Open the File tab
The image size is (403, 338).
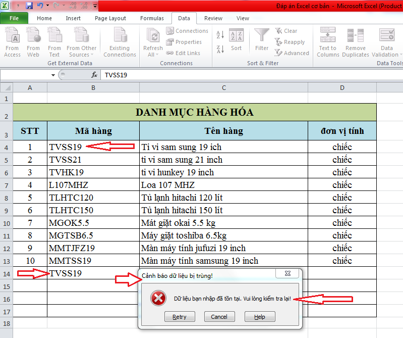[x=14, y=18]
